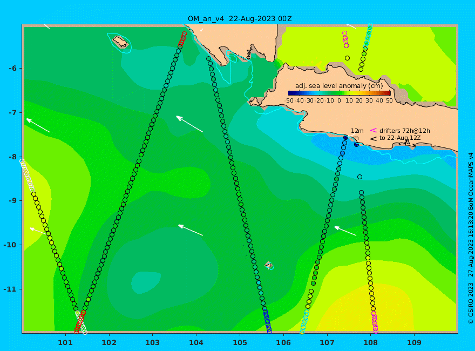Click the white current arrow near 107.3E, 9.7S
The height and width of the screenshot is (351, 475).
point(345,231)
